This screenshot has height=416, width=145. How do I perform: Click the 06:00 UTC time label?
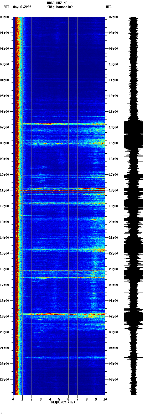pos(113,379)
